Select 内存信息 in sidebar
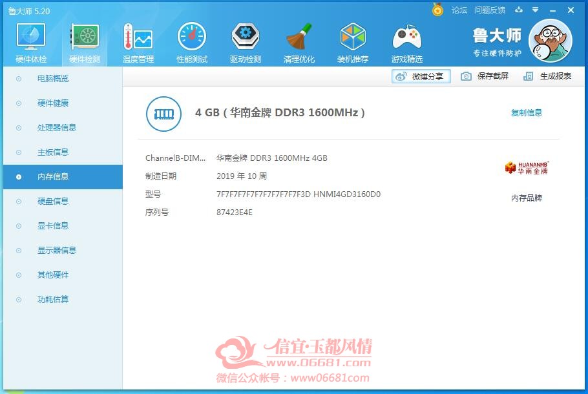Viewport: 588px width, 394px height. [x=63, y=177]
